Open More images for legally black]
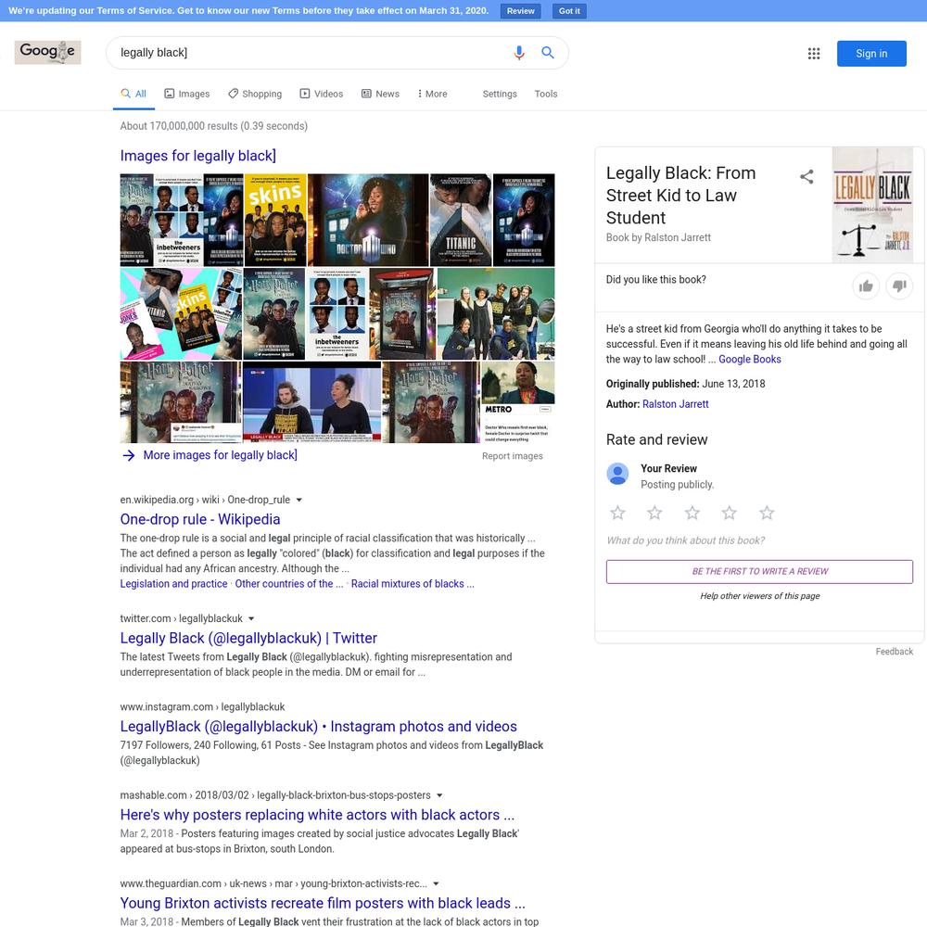927x927 pixels. click(x=220, y=455)
